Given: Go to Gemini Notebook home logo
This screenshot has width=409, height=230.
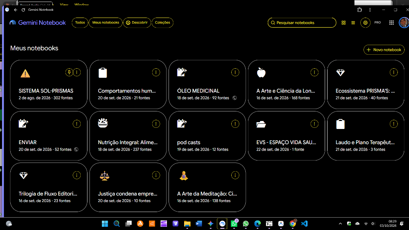Looking at the screenshot, I should pyautogui.click(x=38, y=23).
